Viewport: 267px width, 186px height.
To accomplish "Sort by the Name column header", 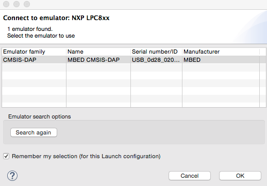I will [98, 52].
